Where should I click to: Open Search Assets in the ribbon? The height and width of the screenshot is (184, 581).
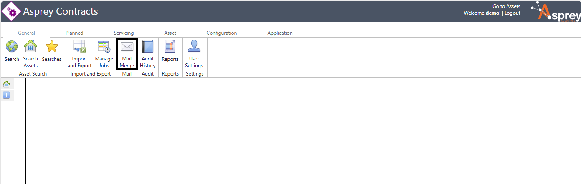point(30,47)
